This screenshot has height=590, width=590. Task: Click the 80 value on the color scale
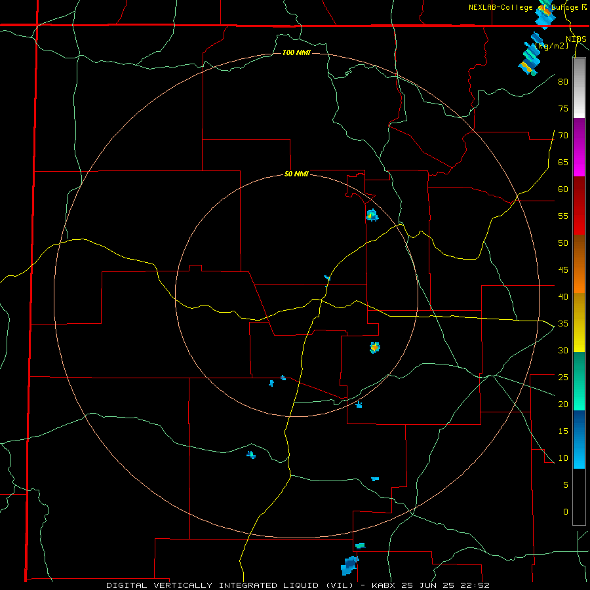(x=563, y=82)
